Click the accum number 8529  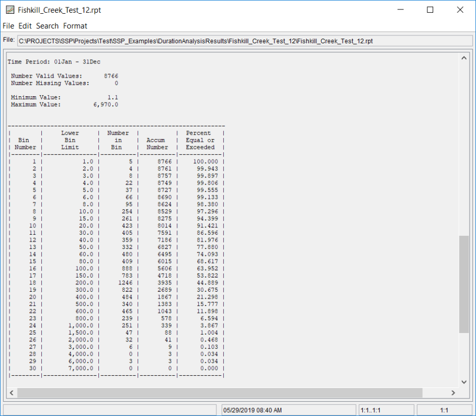click(x=164, y=211)
